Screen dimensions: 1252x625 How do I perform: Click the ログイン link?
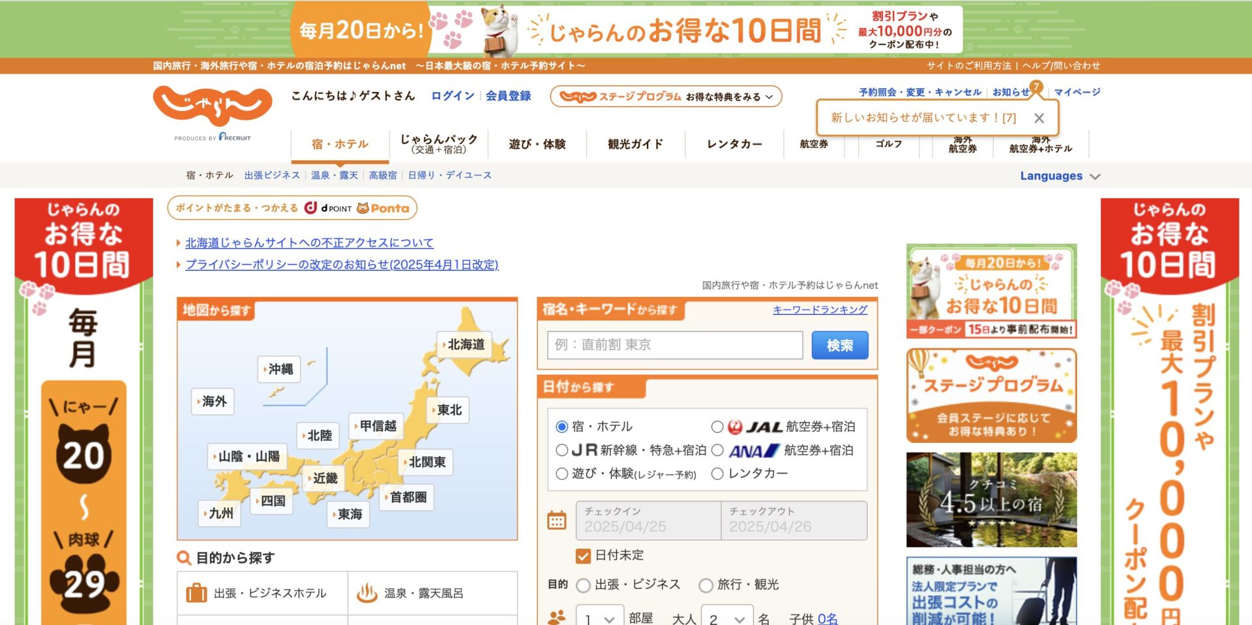(453, 96)
